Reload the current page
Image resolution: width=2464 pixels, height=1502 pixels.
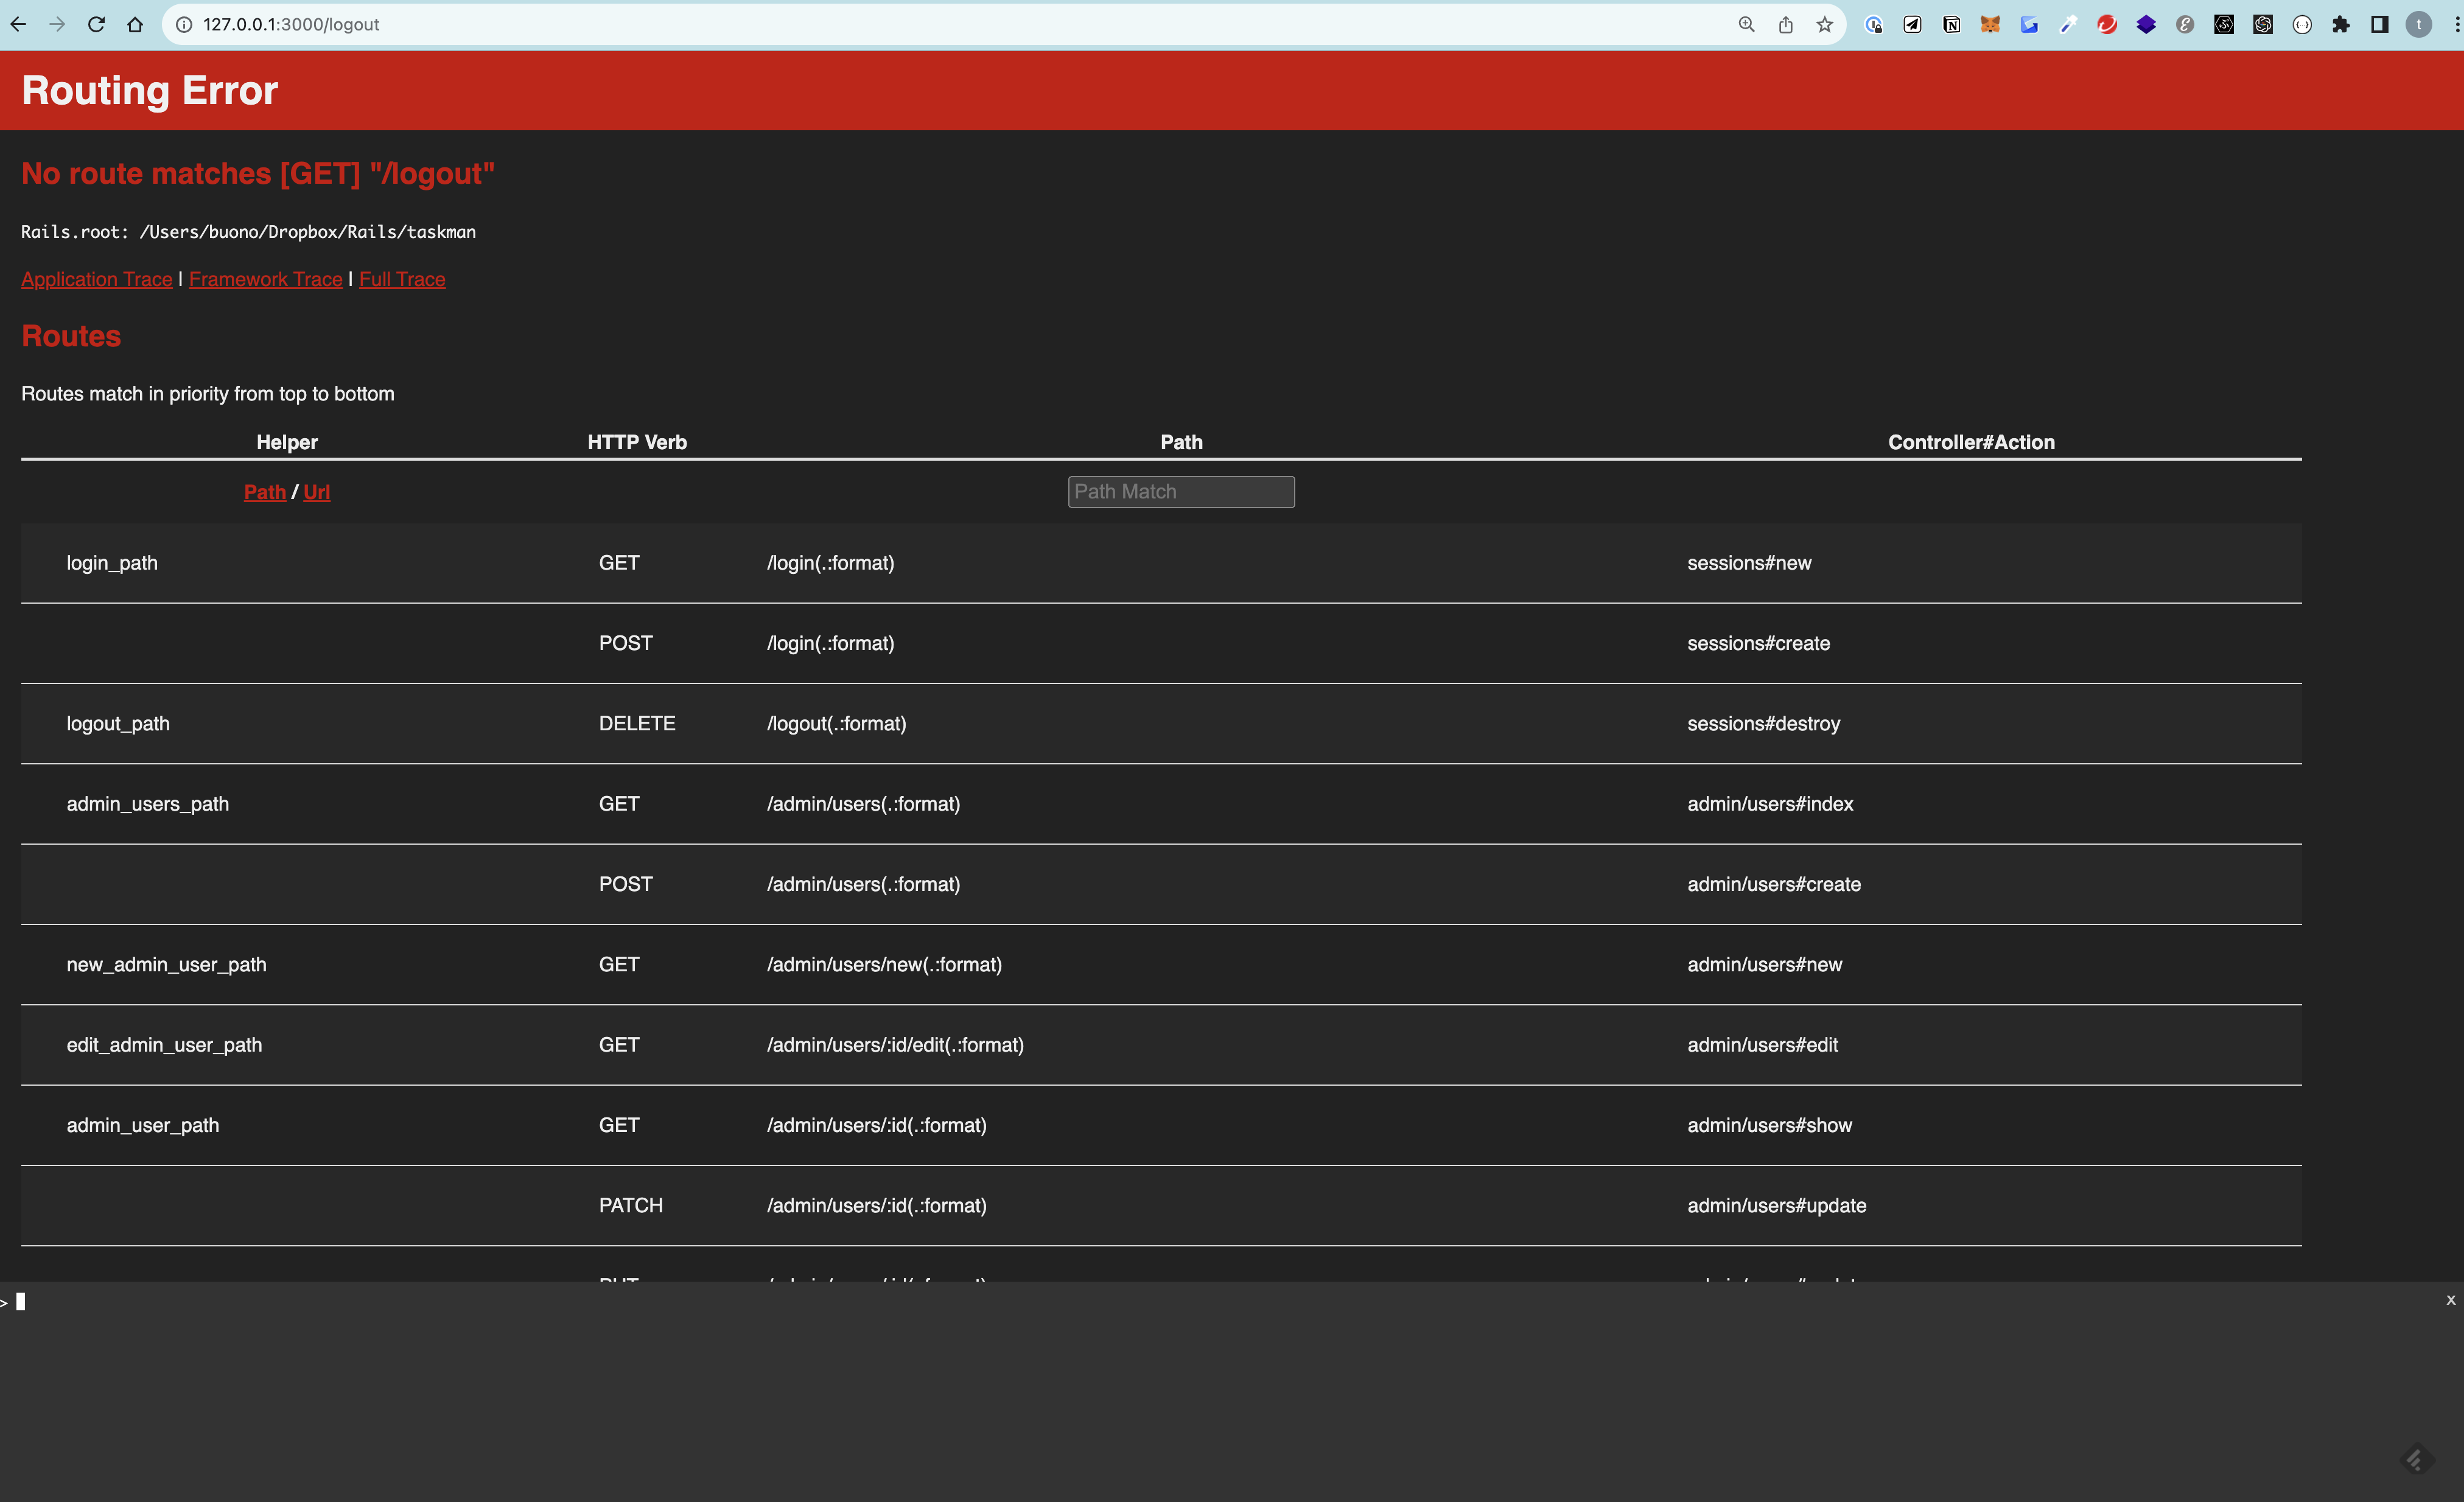pos(96,24)
